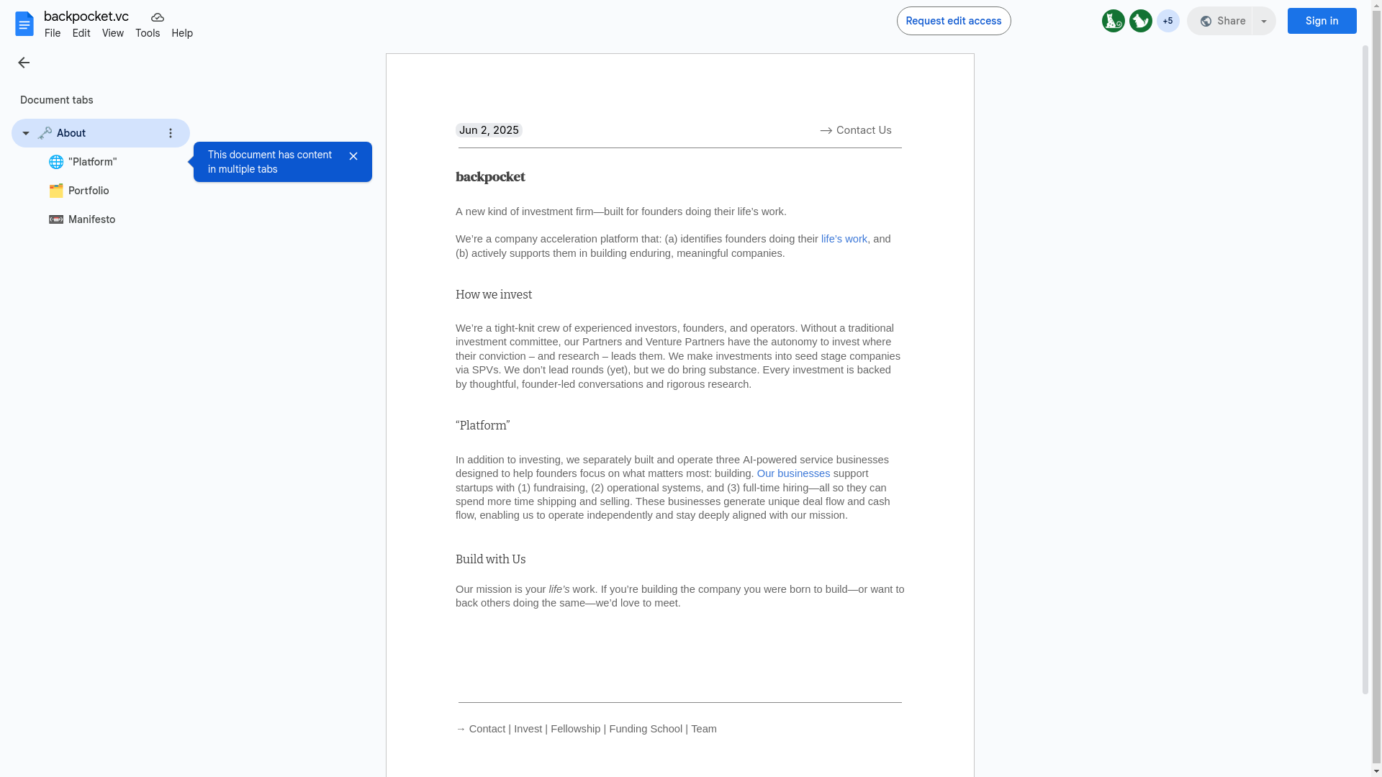Open the Help menu
This screenshot has width=1382, height=777.
click(182, 33)
